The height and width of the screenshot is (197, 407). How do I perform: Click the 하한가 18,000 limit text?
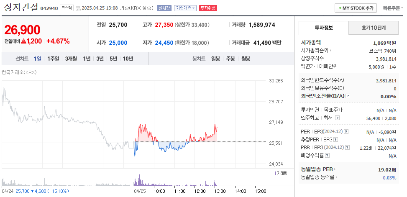point(192,43)
